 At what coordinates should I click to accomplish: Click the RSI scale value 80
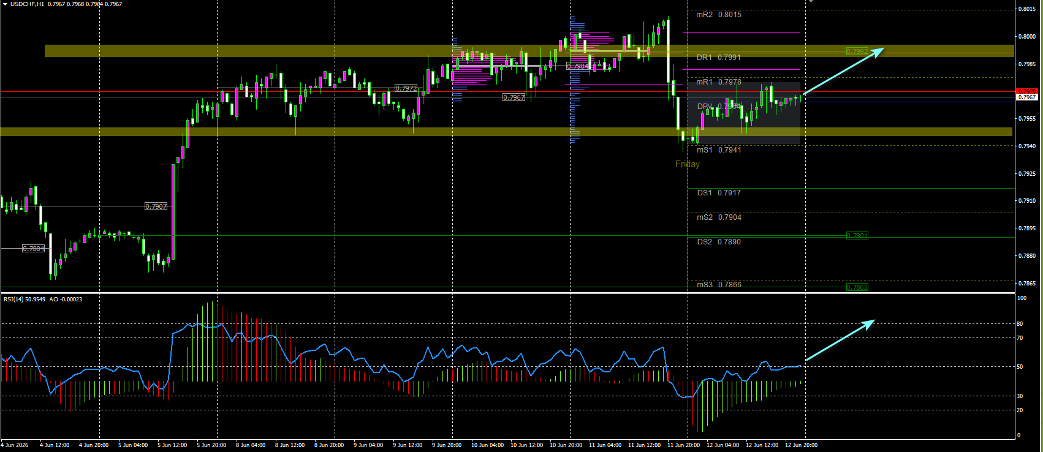point(1020,324)
